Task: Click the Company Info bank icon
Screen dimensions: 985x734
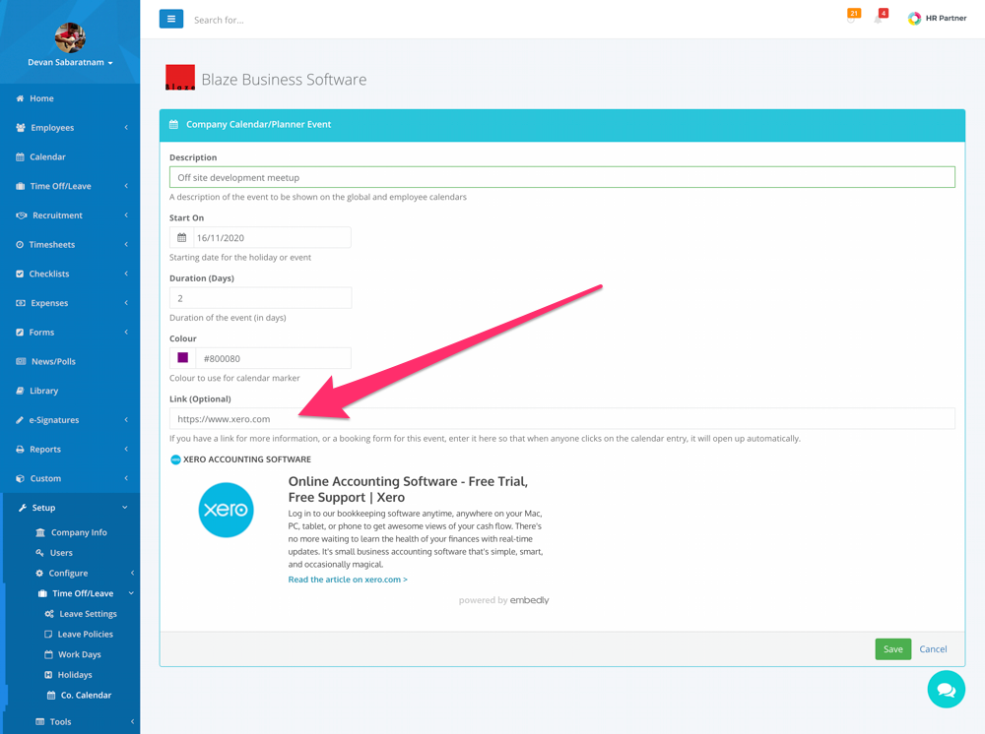Action: [x=40, y=532]
